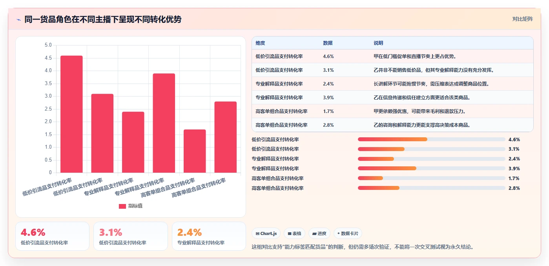Image resolution: width=549 pixels, height=266 pixels.
Task: Click the 1.7% progress bar
Action: point(432,179)
